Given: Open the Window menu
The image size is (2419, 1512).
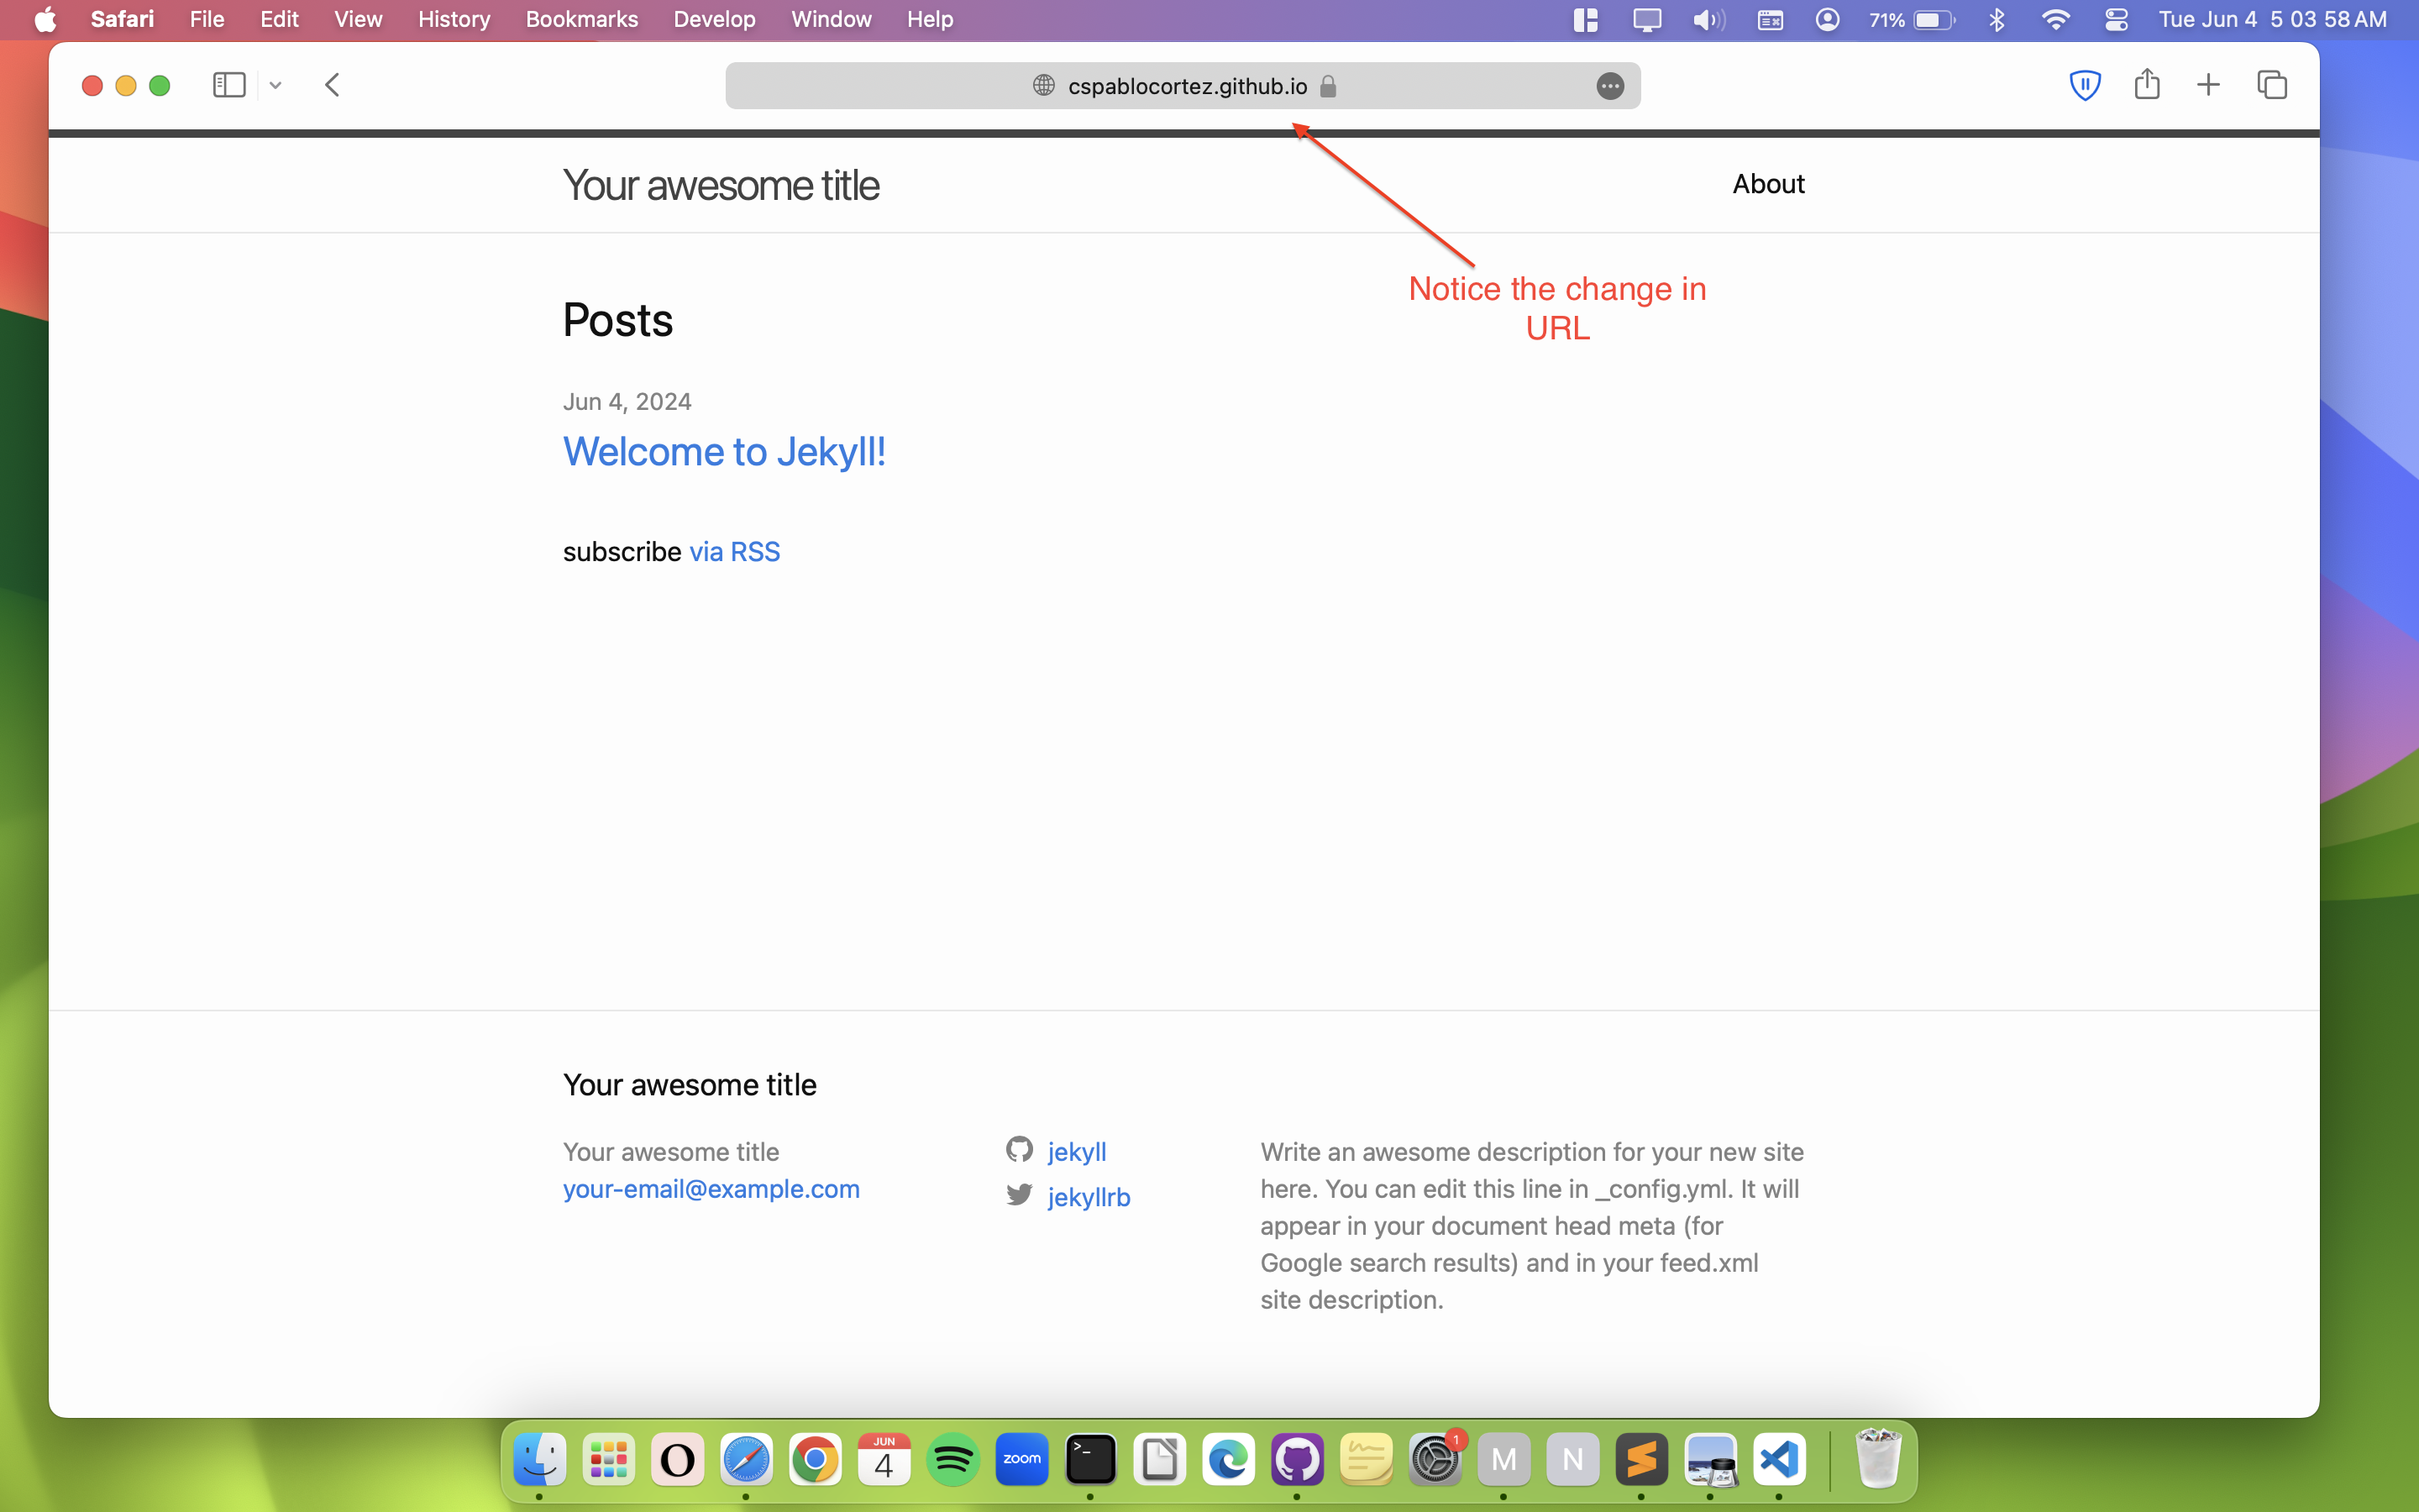Looking at the screenshot, I should (831, 19).
